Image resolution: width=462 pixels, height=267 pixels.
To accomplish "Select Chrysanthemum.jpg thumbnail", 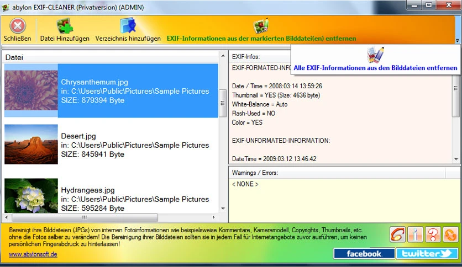I will [x=31, y=90].
